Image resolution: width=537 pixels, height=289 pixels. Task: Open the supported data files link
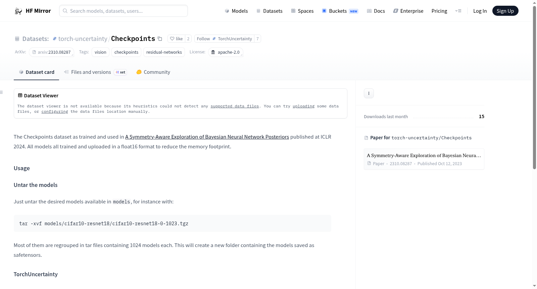coord(235,106)
